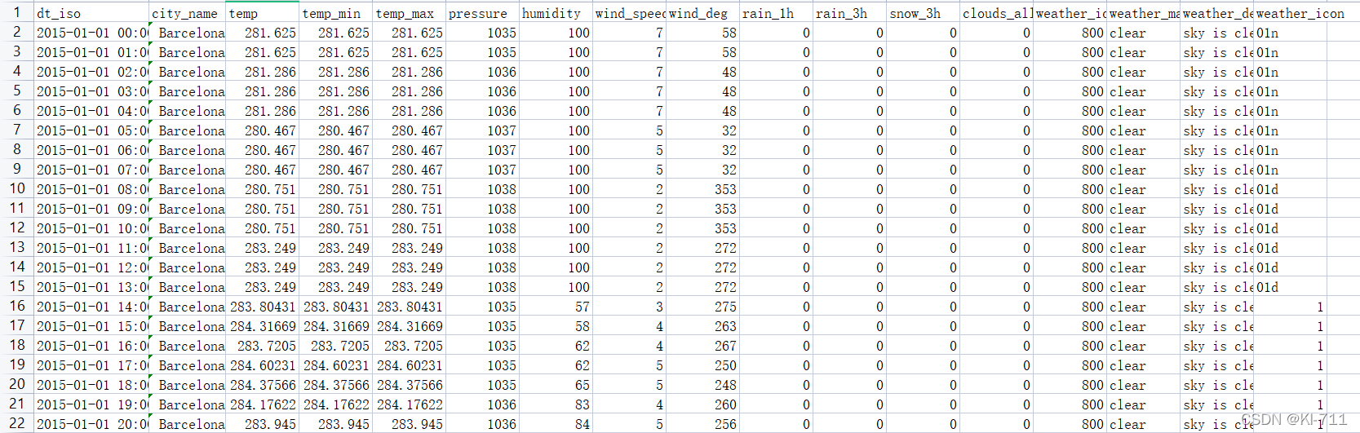The width and height of the screenshot is (1360, 433).
Task: Click wind speed value 3 in row 16
Action: (629, 307)
